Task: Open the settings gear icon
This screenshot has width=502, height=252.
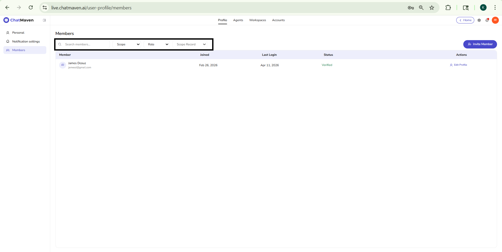Action: click(x=479, y=20)
